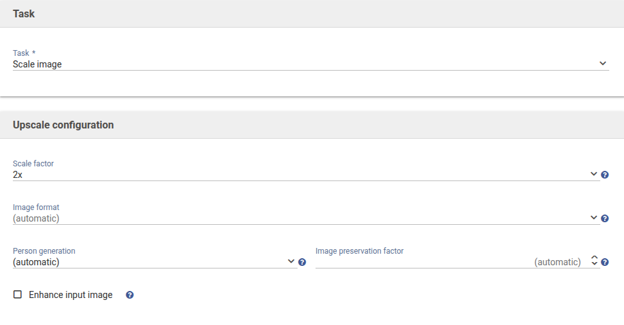Image resolution: width=624 pixels, height=325 pixels.
Task: Enable the Enhance input image checkbox
Action: (18, 295)
